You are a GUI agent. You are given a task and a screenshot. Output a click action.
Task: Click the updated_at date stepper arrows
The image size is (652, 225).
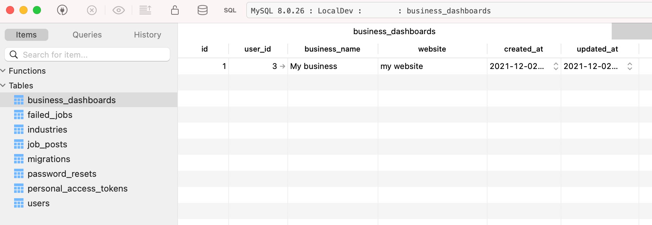(630, 66)
